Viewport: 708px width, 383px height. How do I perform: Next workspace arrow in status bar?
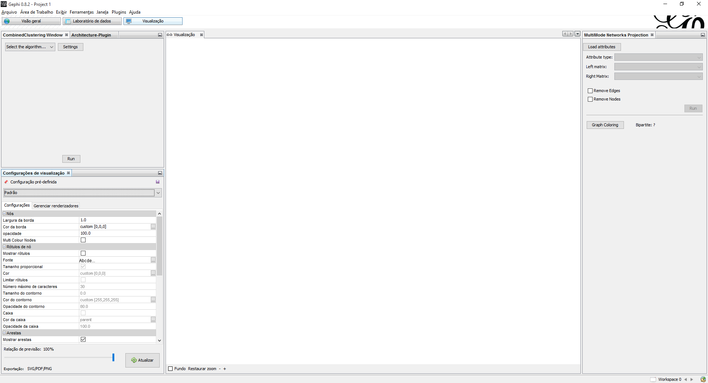[692, 379]
